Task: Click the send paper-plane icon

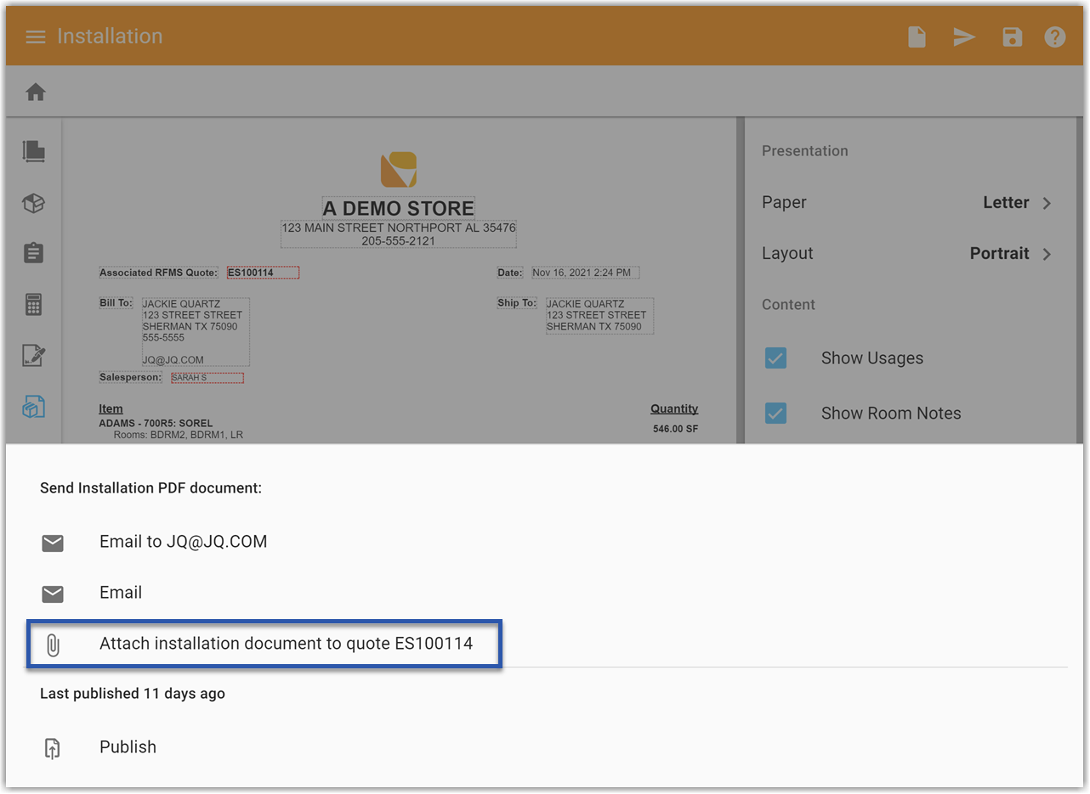Action: (964, 37)
